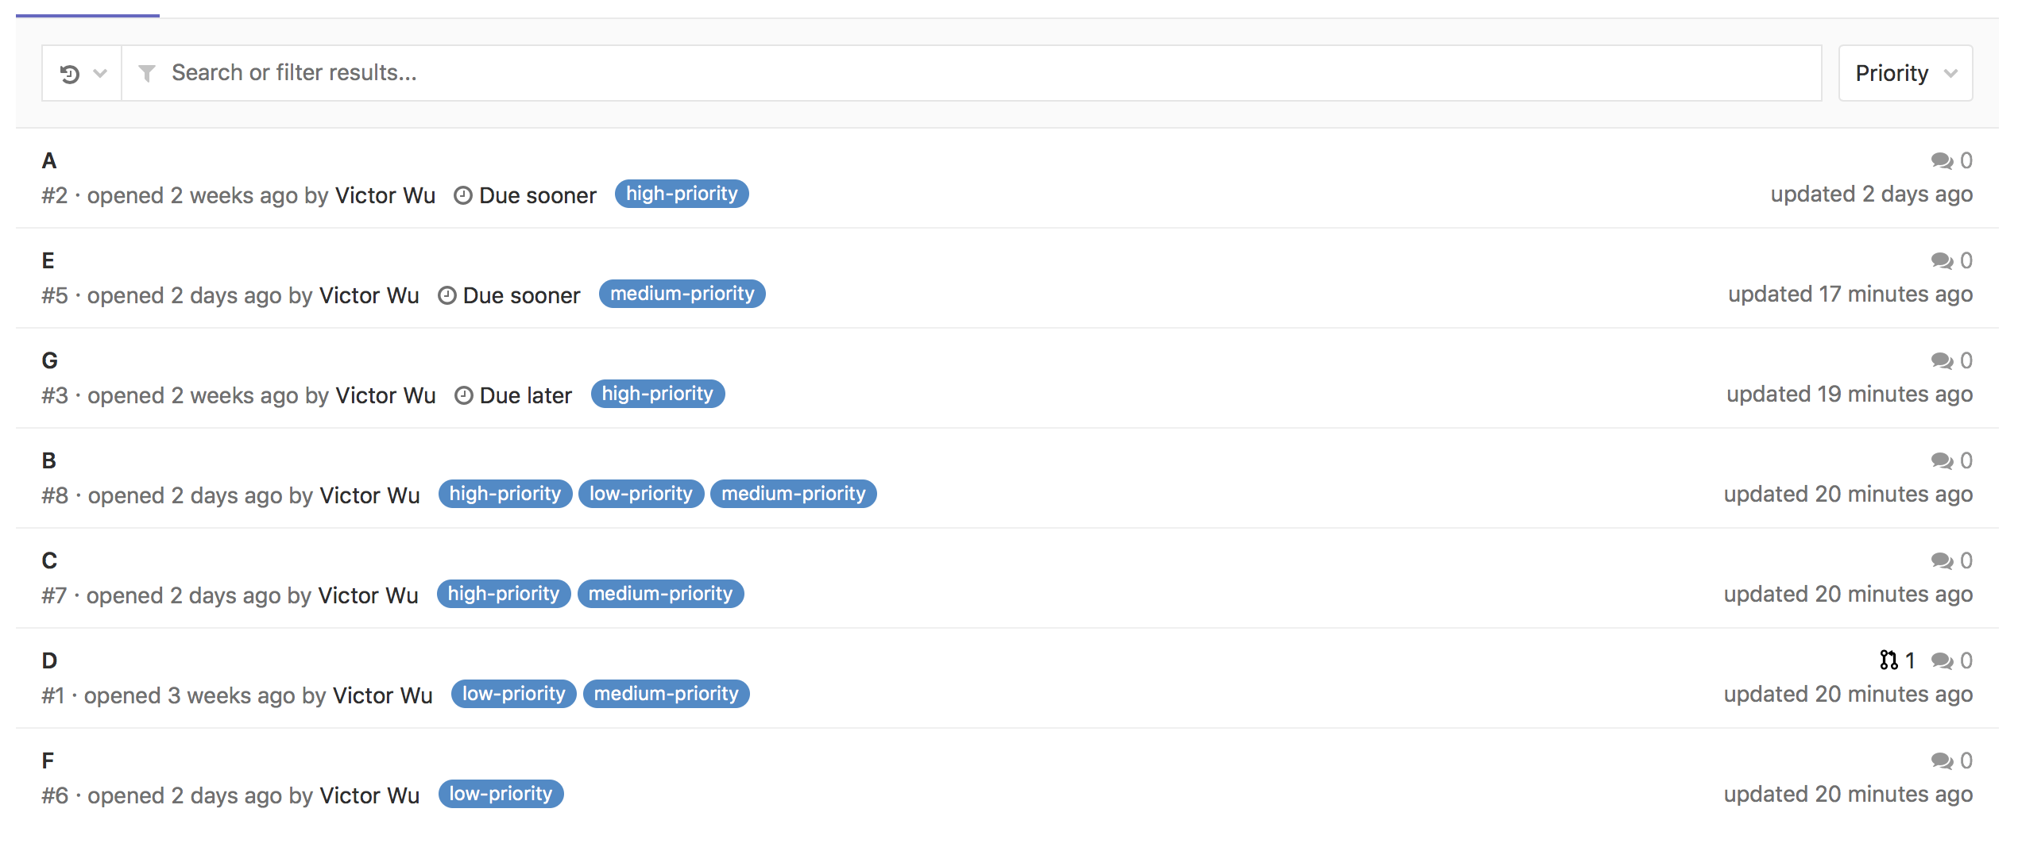
Task: Open the recent searches history icon
Action: pyautogui.click(x=70, y=73)
